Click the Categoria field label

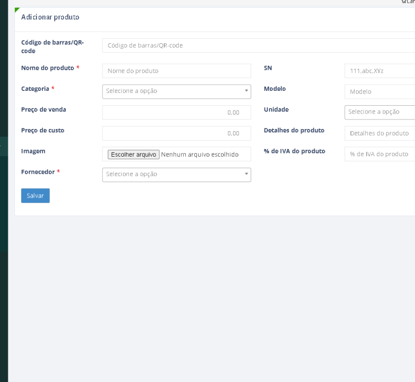35,89
